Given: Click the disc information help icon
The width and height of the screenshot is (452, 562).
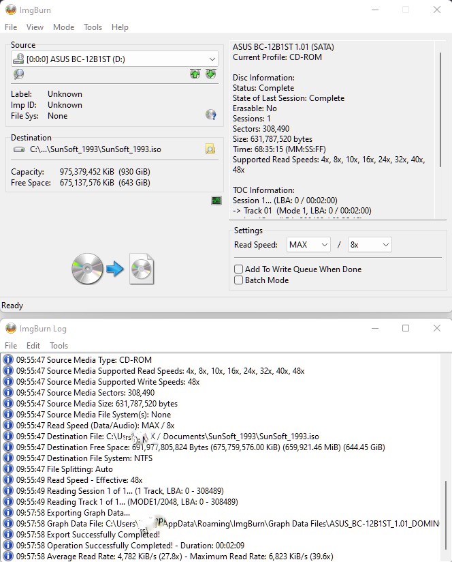Looking at the screenshot, I should [211, 115].
